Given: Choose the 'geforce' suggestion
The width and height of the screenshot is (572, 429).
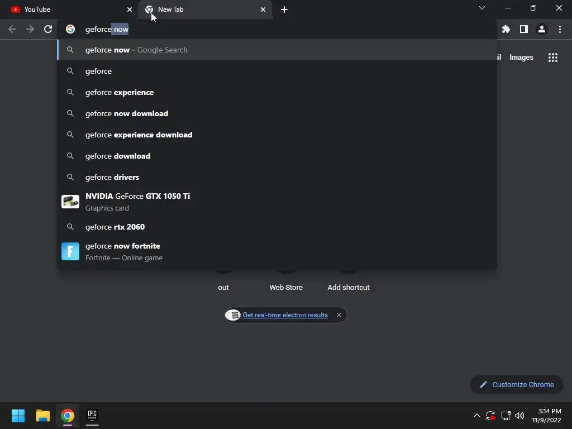Looking at the screenshot, I should click(277, 71).
